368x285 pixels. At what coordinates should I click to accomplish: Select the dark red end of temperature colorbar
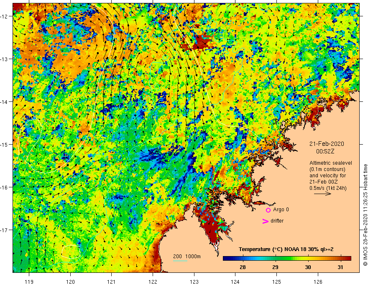coord(348,259)
